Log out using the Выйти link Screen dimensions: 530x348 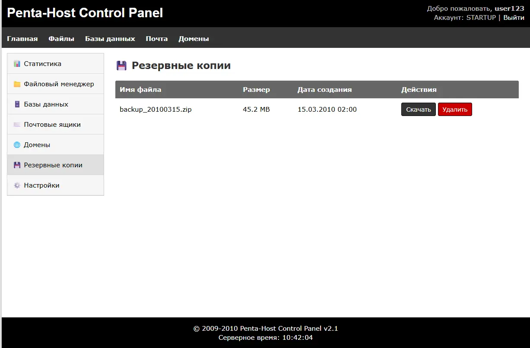pyautogui.click(x=514, y=18)
